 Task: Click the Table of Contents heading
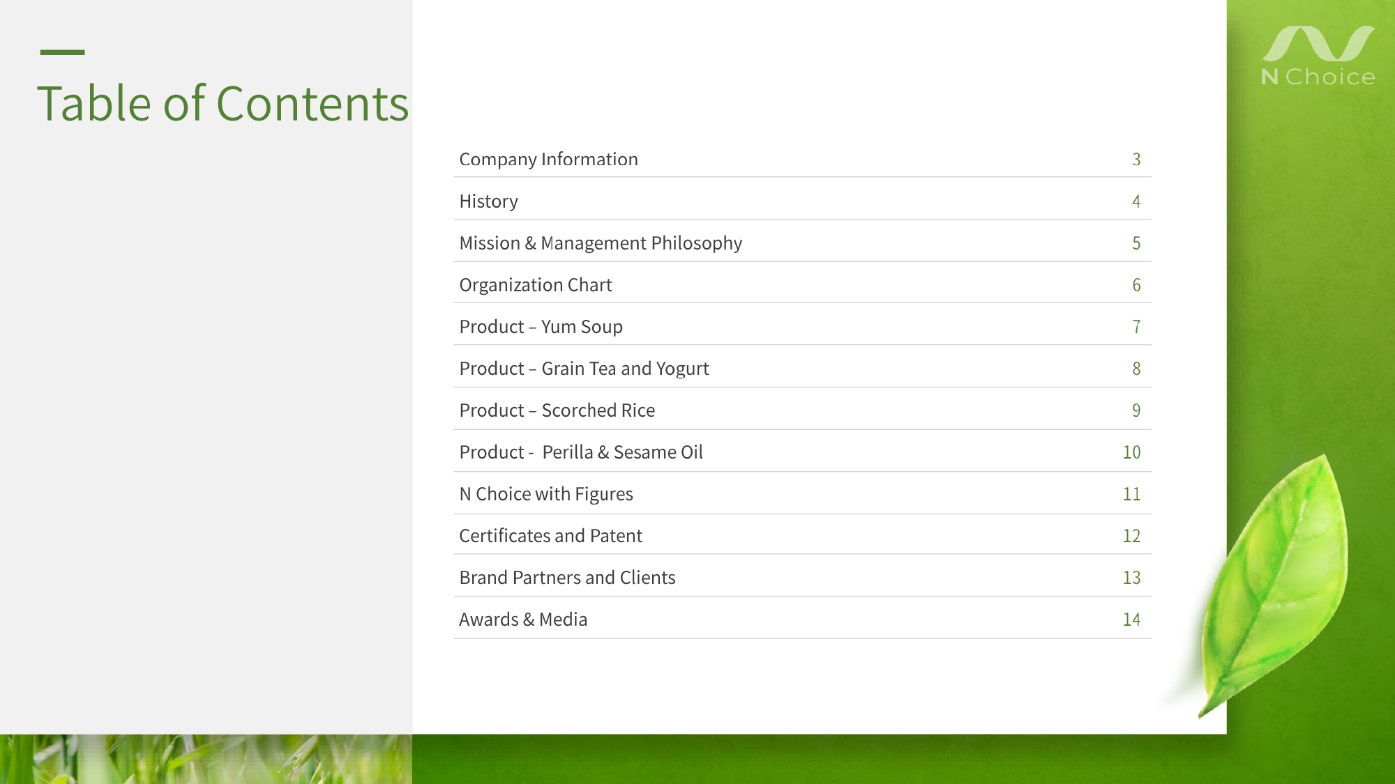point(223,104)
